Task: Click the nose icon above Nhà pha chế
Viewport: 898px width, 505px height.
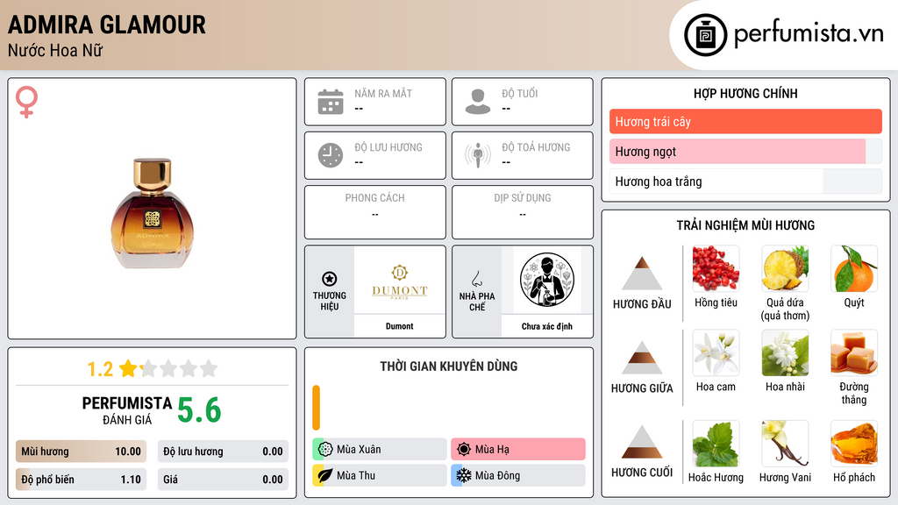Action: pyautogui.click(x=476, y=279)
